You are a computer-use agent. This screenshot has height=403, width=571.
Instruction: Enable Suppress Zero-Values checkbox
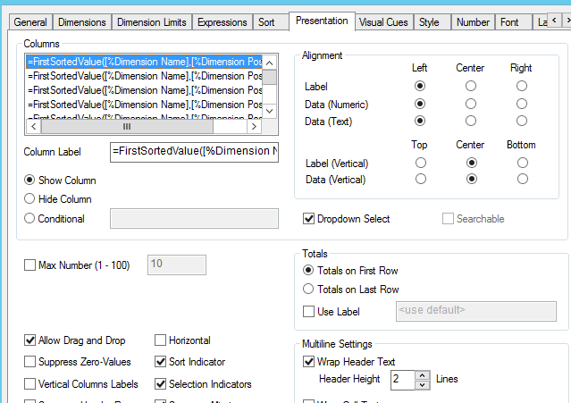[x=29, y=362]
